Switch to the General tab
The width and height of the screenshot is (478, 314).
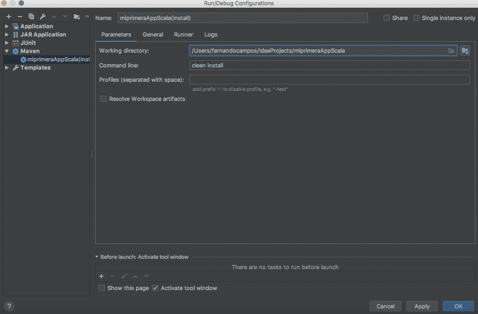153,34
